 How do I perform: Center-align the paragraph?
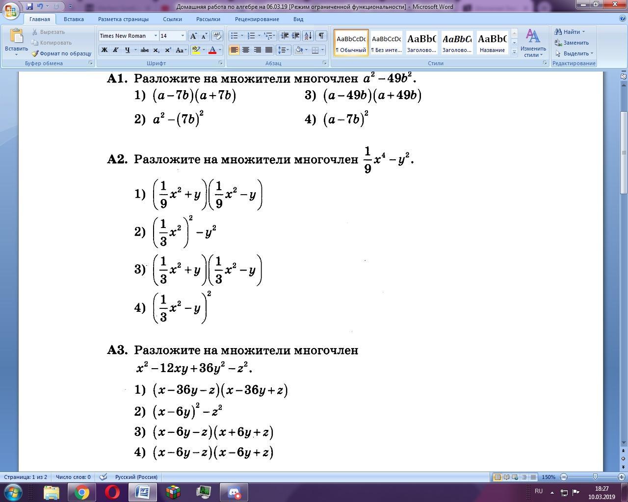click(x=245, y=50)
